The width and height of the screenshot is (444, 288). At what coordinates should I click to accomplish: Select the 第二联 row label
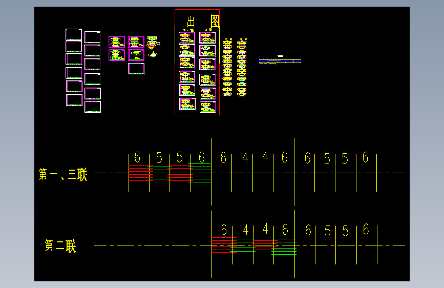60,246
